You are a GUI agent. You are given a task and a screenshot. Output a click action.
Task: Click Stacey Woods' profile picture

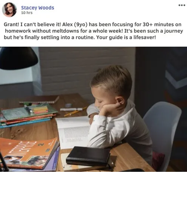click(9, 10)
